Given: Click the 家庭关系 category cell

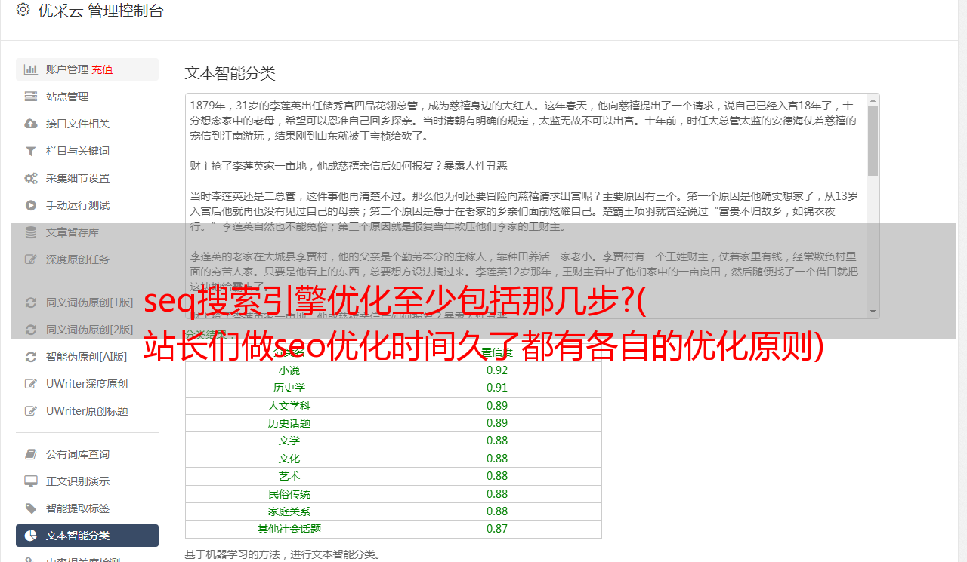Looking at the screenshot, I should click(x=289, y=511).
